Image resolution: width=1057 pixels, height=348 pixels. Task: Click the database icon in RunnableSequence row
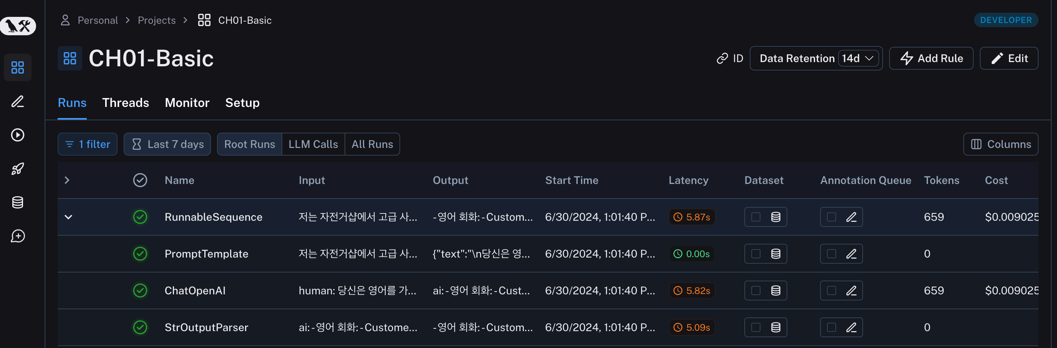(x=775, y=217)
